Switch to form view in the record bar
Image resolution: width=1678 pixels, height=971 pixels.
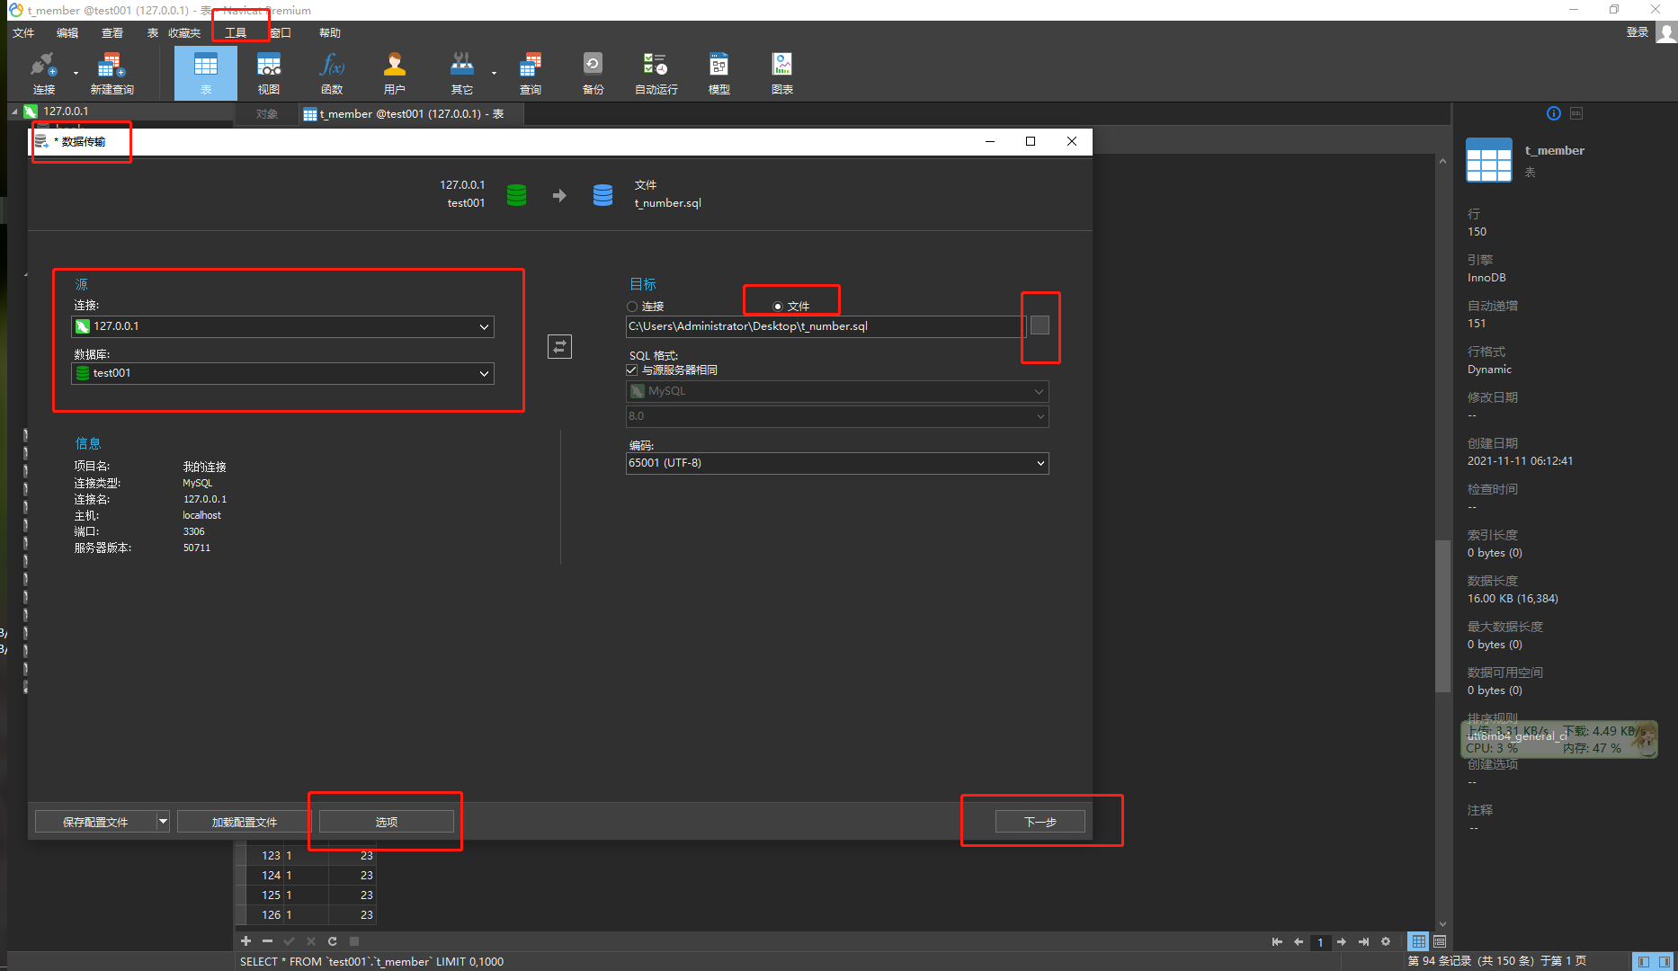tap(1440, 942)
